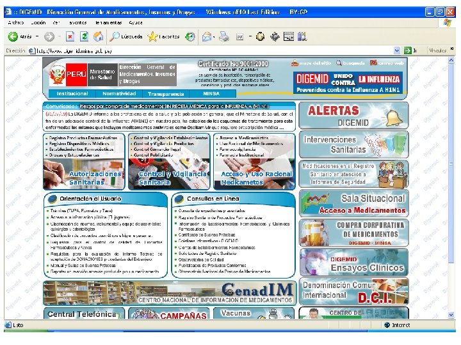Print the page with the printer icon

point(224,36)
